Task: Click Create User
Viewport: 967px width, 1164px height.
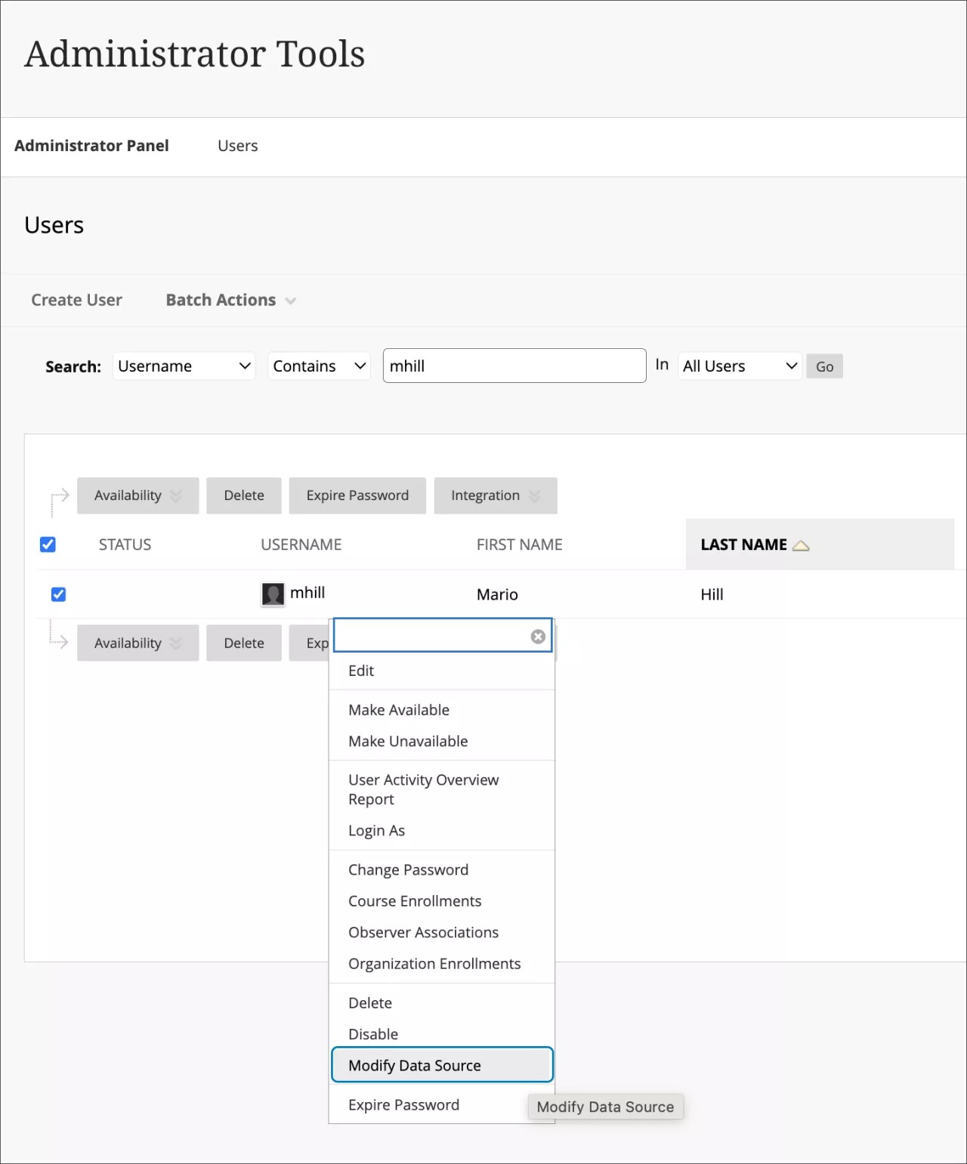Action: 76,300
